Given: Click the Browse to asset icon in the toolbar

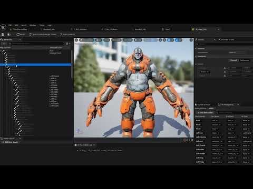Looking at the screenshot, I should 9,35.
